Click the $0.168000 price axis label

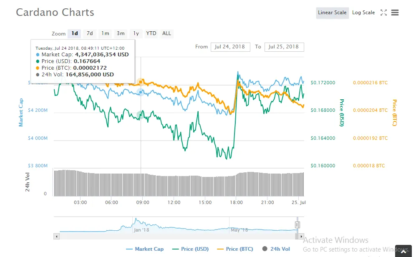coord(323,110)
